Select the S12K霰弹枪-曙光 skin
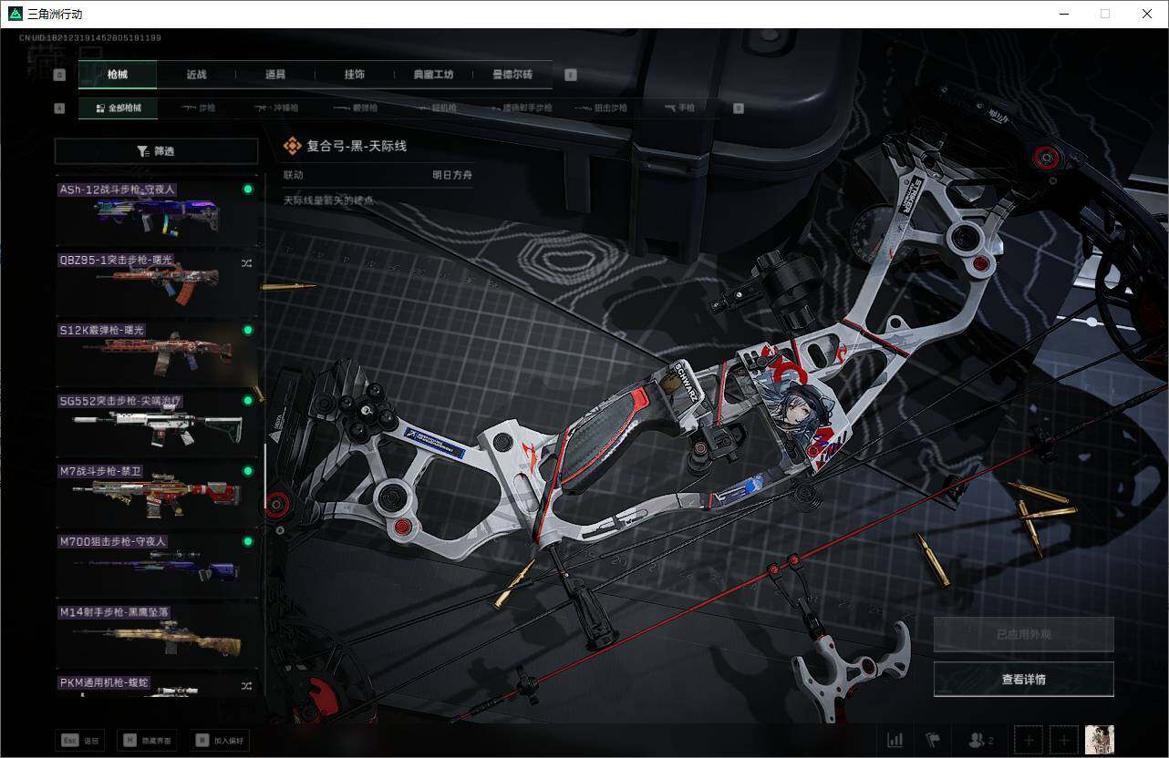 (157, 352)
